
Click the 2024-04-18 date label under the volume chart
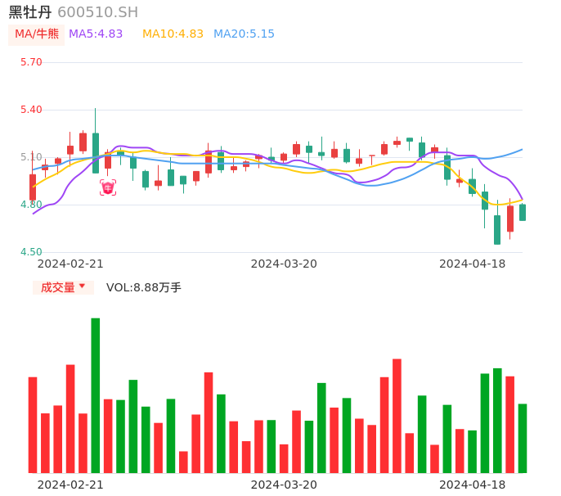point(472,485)
